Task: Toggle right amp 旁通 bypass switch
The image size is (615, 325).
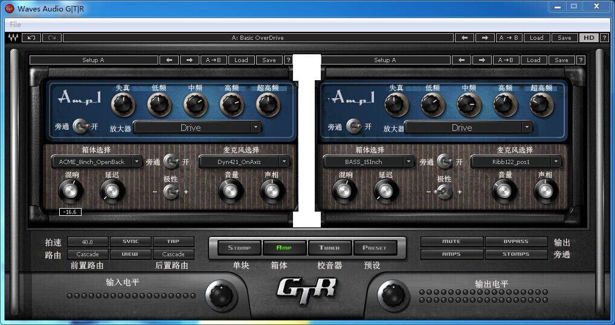Action: [354, 126]
